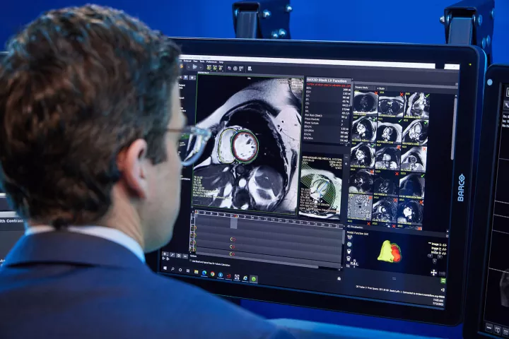Toggle green check on fourth-row right thumbnail
The height and width of the screenshot is (339, 509).
coord(422,175)
